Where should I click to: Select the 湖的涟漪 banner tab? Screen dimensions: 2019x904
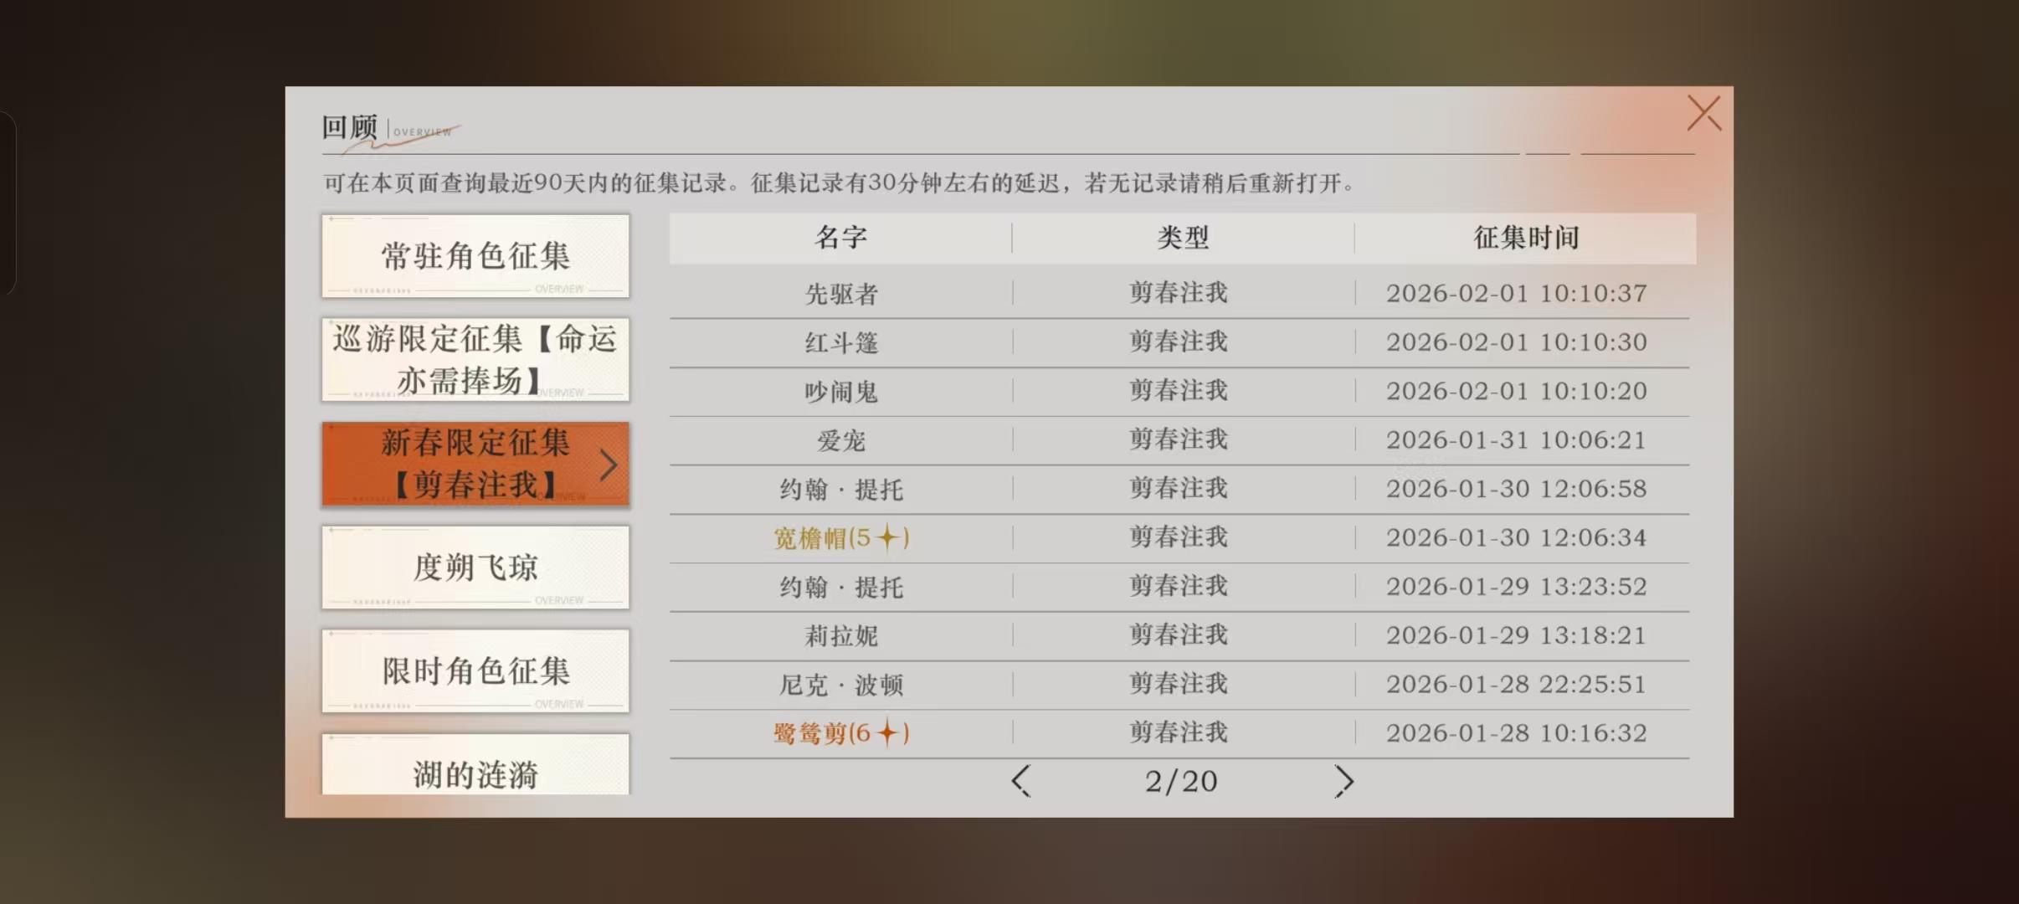(x=475, y=770)
